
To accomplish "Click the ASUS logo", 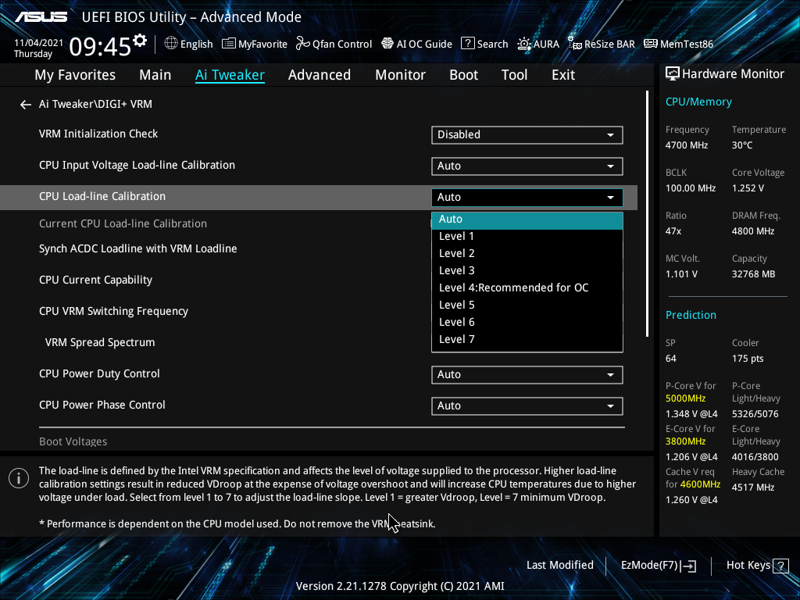I will tap(41, 17).
